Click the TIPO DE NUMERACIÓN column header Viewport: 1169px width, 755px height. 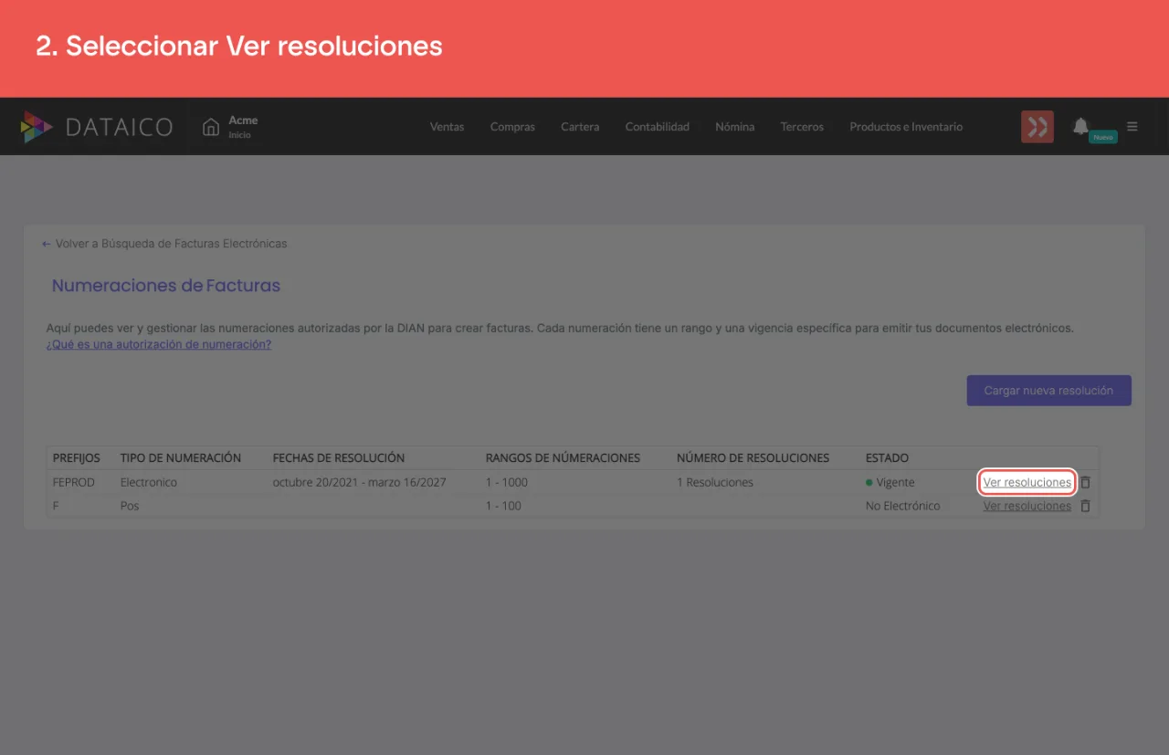point(181,457)
